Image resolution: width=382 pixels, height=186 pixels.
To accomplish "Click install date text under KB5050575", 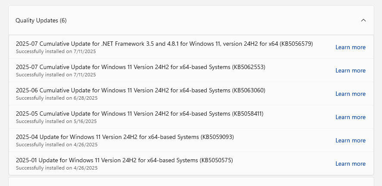I will [x=56, y=168].
